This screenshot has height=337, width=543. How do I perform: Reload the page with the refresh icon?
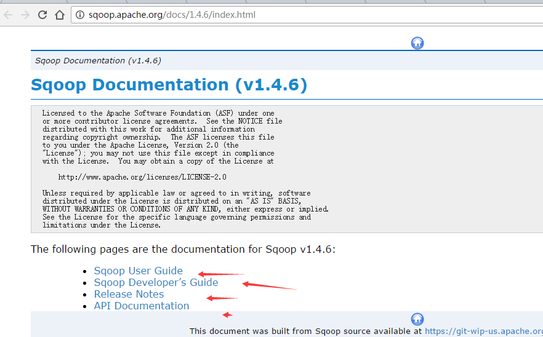(x=42, y=15)
